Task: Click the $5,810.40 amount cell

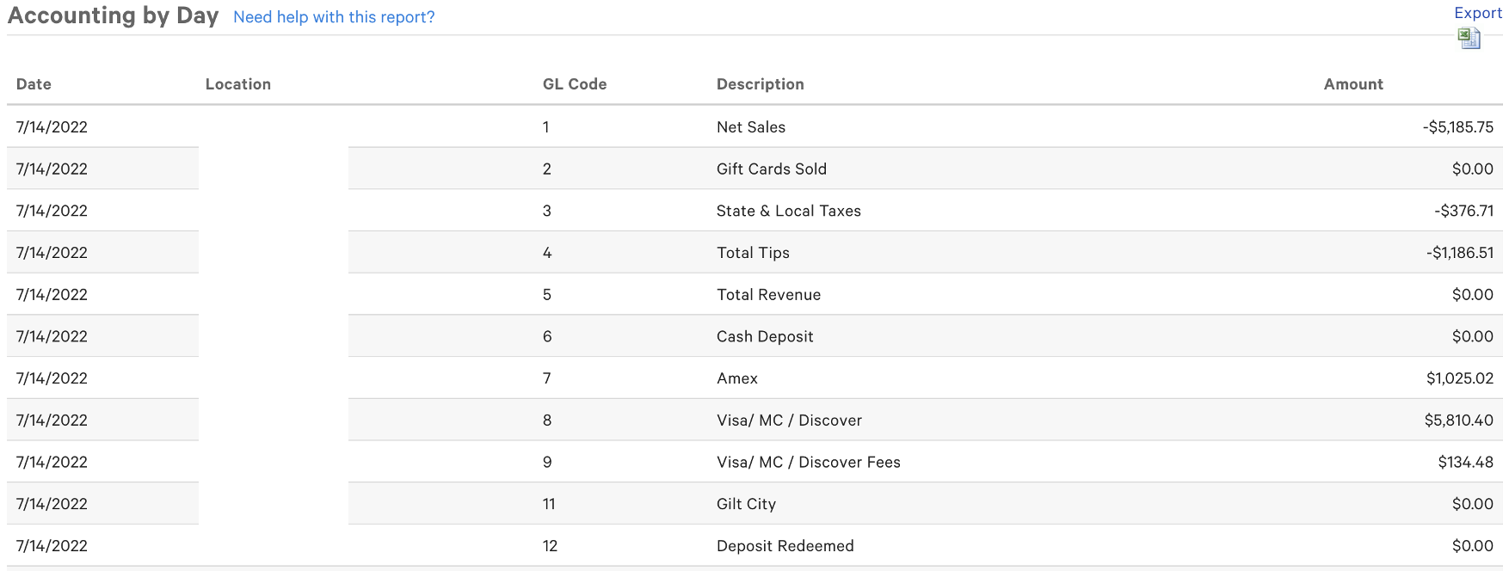Action: [1458, 421]
